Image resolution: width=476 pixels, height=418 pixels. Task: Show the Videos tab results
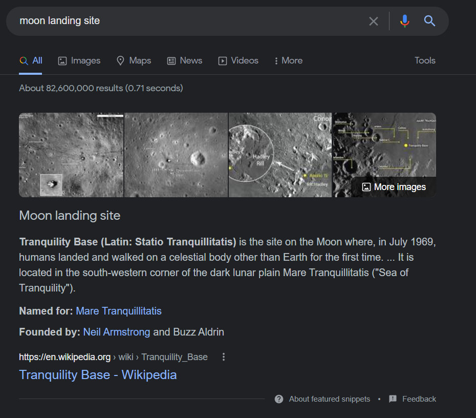239,61
